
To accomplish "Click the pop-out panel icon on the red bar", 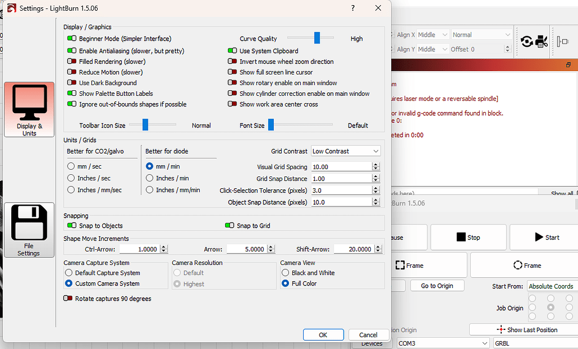I will (x=569, y=65).
